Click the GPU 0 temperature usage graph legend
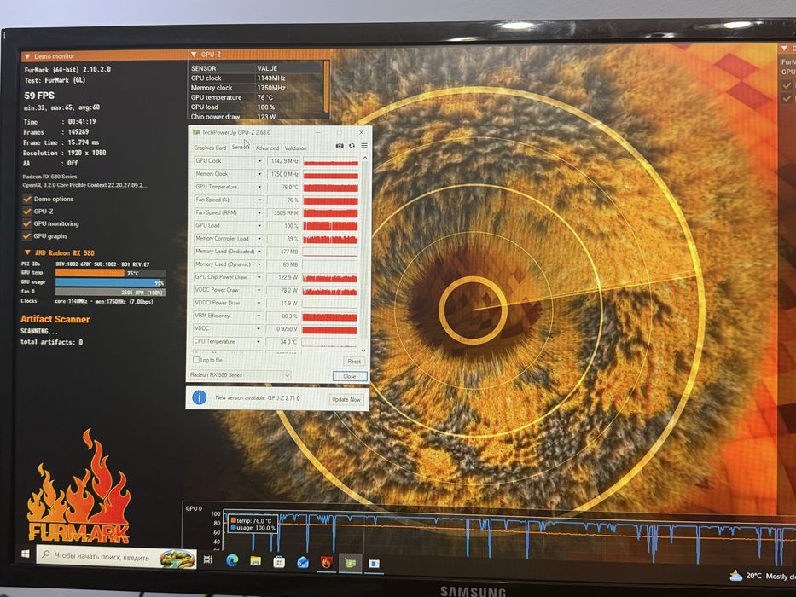796x597 pixels. 253,524
